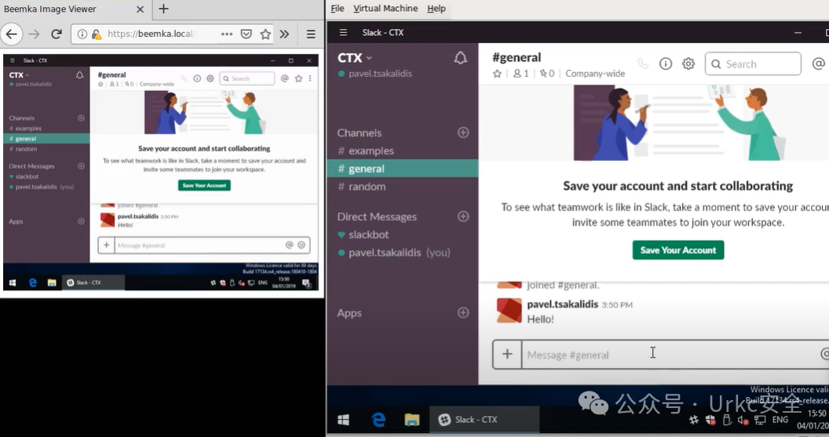Open the Help menu
This screenshot has width=829, height=437.
(x=436, y=9)
